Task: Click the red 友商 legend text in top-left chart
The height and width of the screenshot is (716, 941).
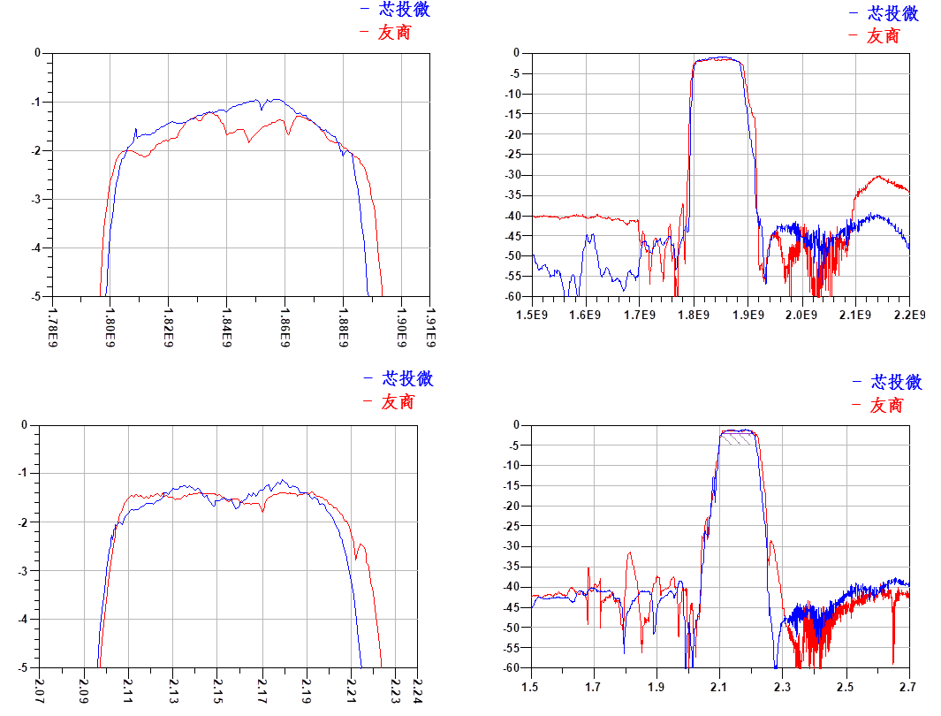Action: tap(393, 33)
